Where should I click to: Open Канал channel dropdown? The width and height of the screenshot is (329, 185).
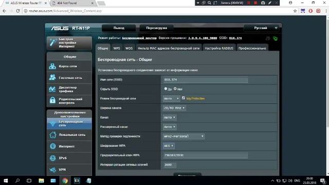(x=170, y=118)
